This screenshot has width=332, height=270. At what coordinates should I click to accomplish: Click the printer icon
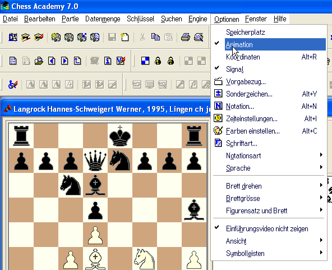point(186,37)
